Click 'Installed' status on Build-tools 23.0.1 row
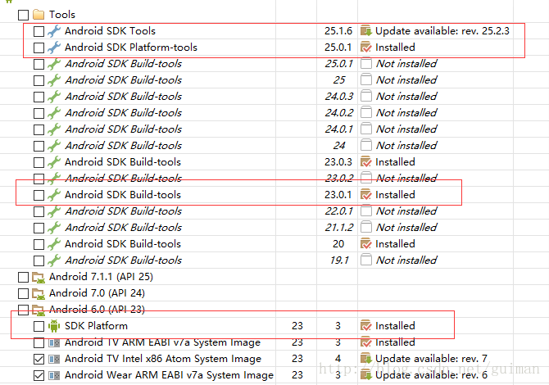Screen dimensions: 549x385 395,195
